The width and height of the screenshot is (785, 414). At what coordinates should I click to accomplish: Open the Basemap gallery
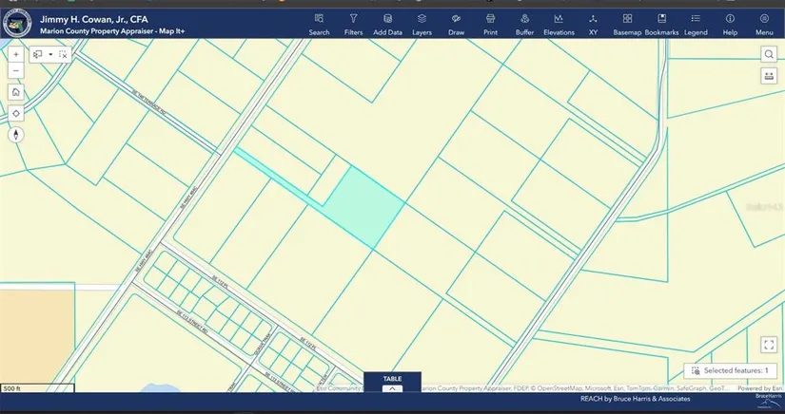pyautogui.click(x=627, y=24)
